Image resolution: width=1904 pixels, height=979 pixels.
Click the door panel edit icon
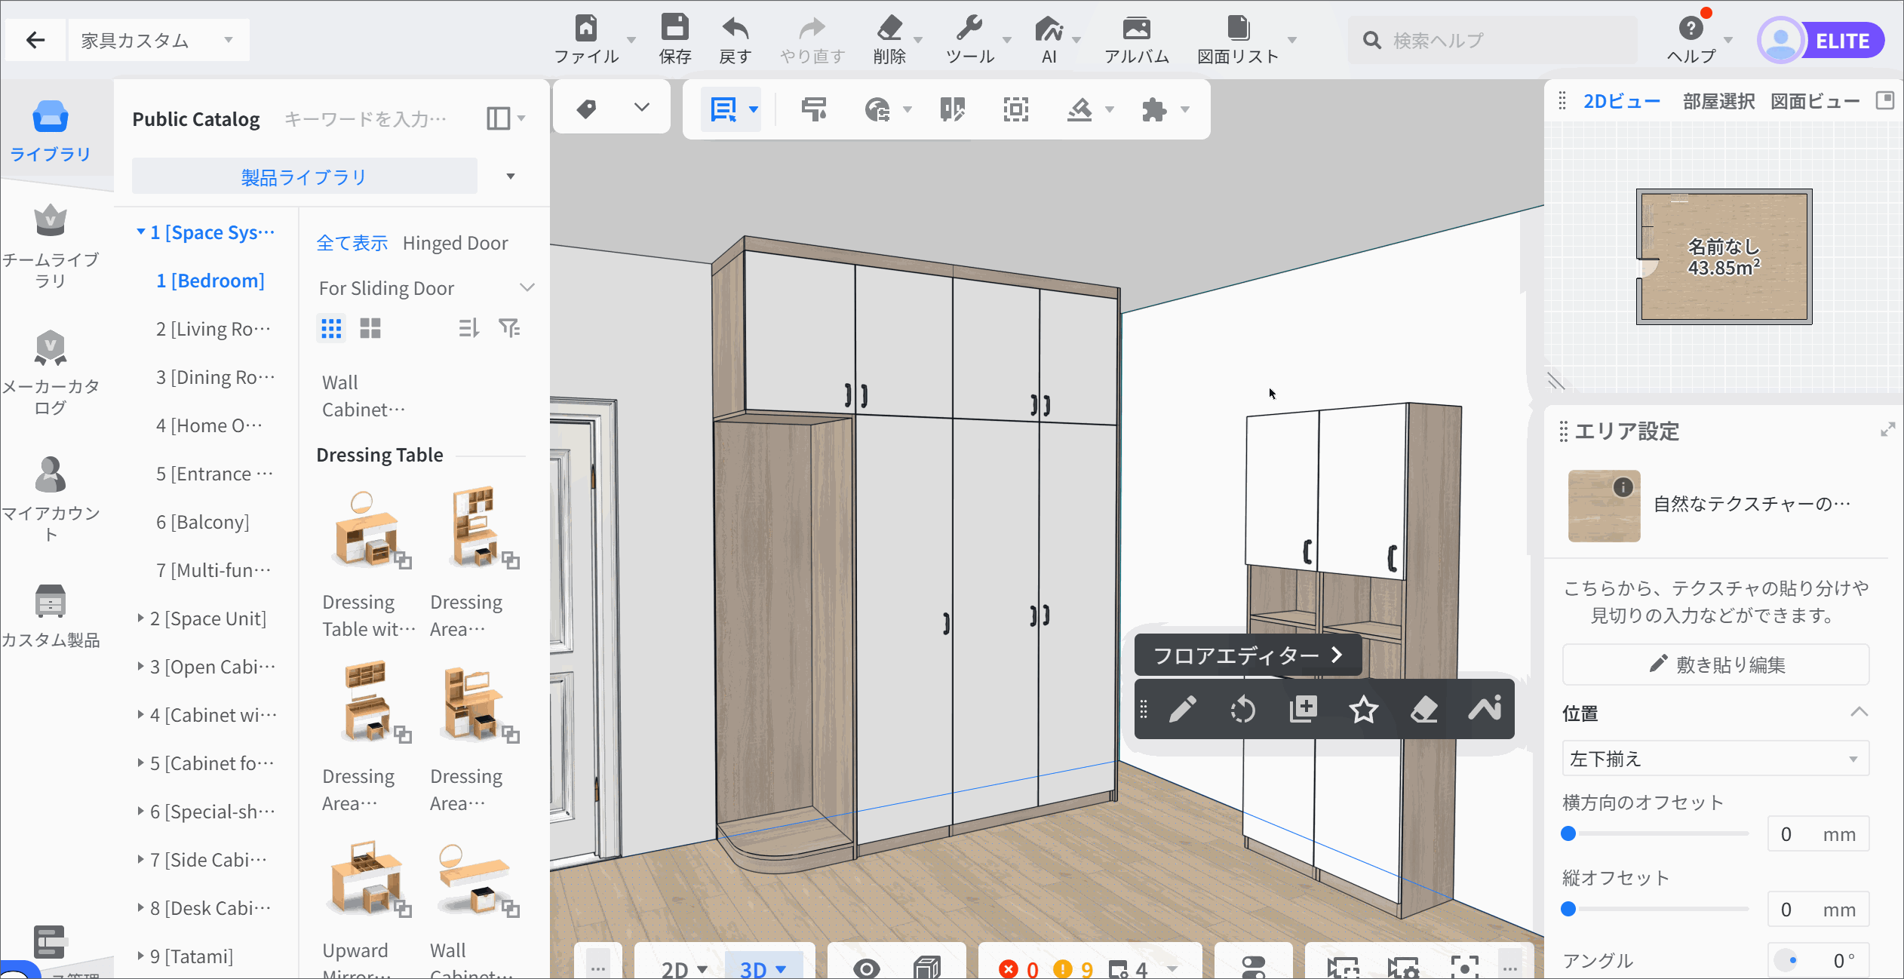coord(953,110)
